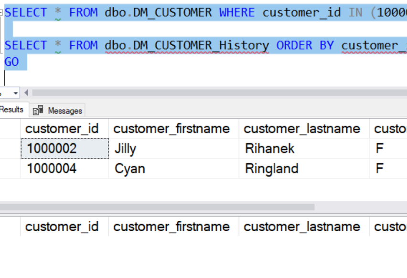This screenshot has height=278, width=407.
Task: Click the Messages tab icon
Action: point(38,111)
